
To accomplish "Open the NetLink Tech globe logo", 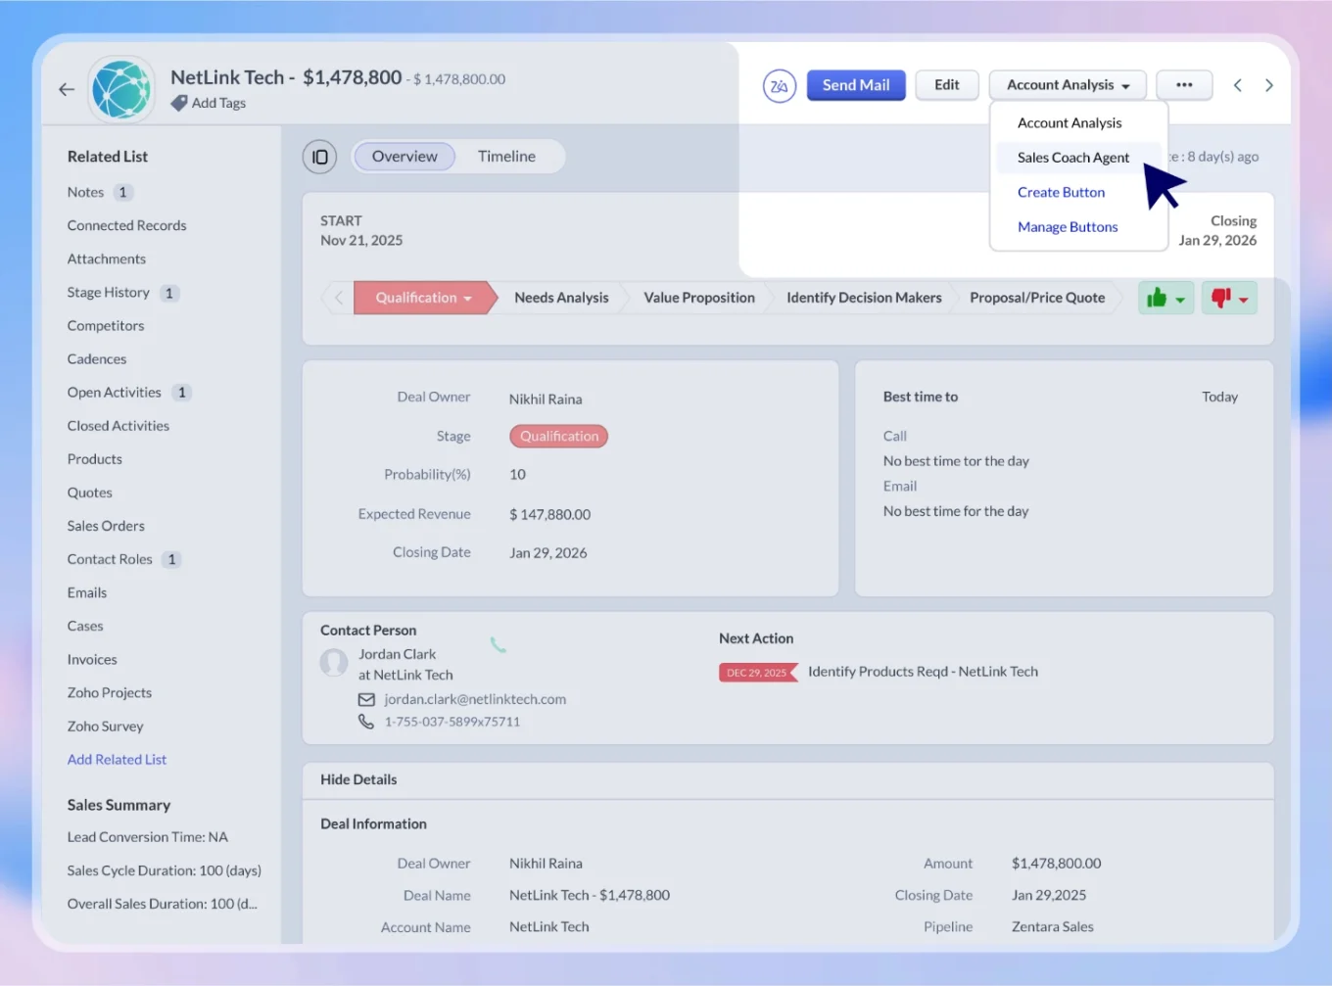I will [121, 89].
